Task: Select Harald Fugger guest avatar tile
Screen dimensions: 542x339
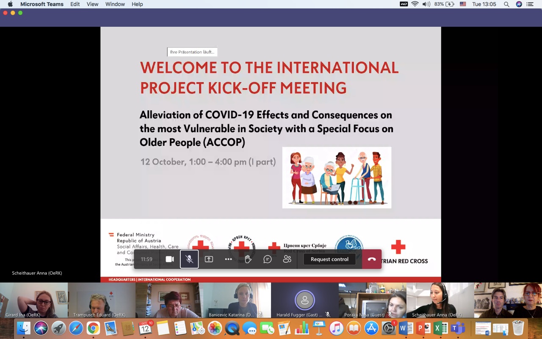Action: 305,300
